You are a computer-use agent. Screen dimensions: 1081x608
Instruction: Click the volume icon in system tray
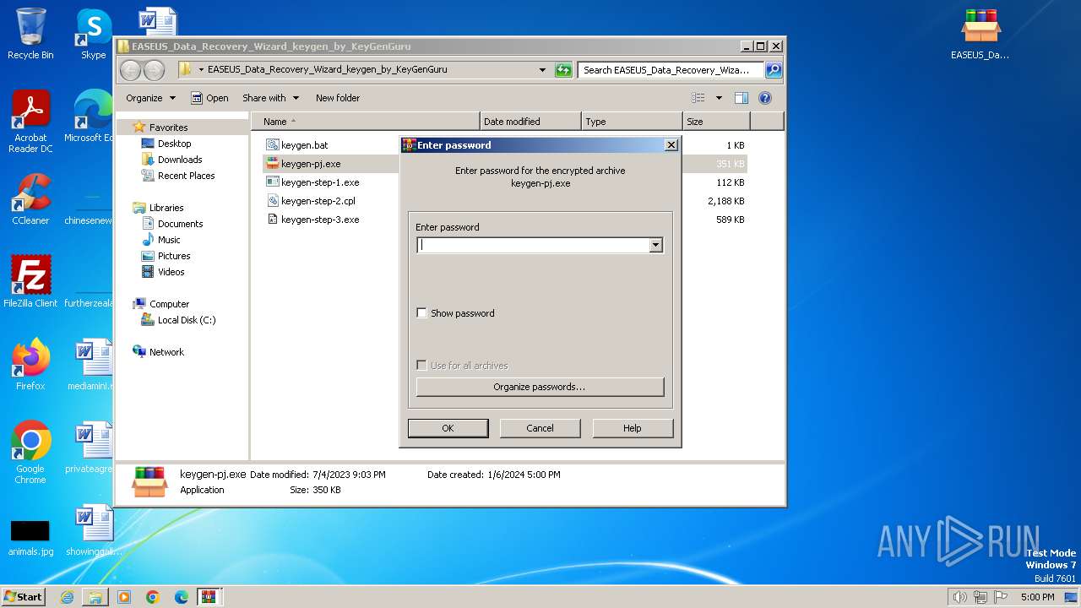click(959, 597)
